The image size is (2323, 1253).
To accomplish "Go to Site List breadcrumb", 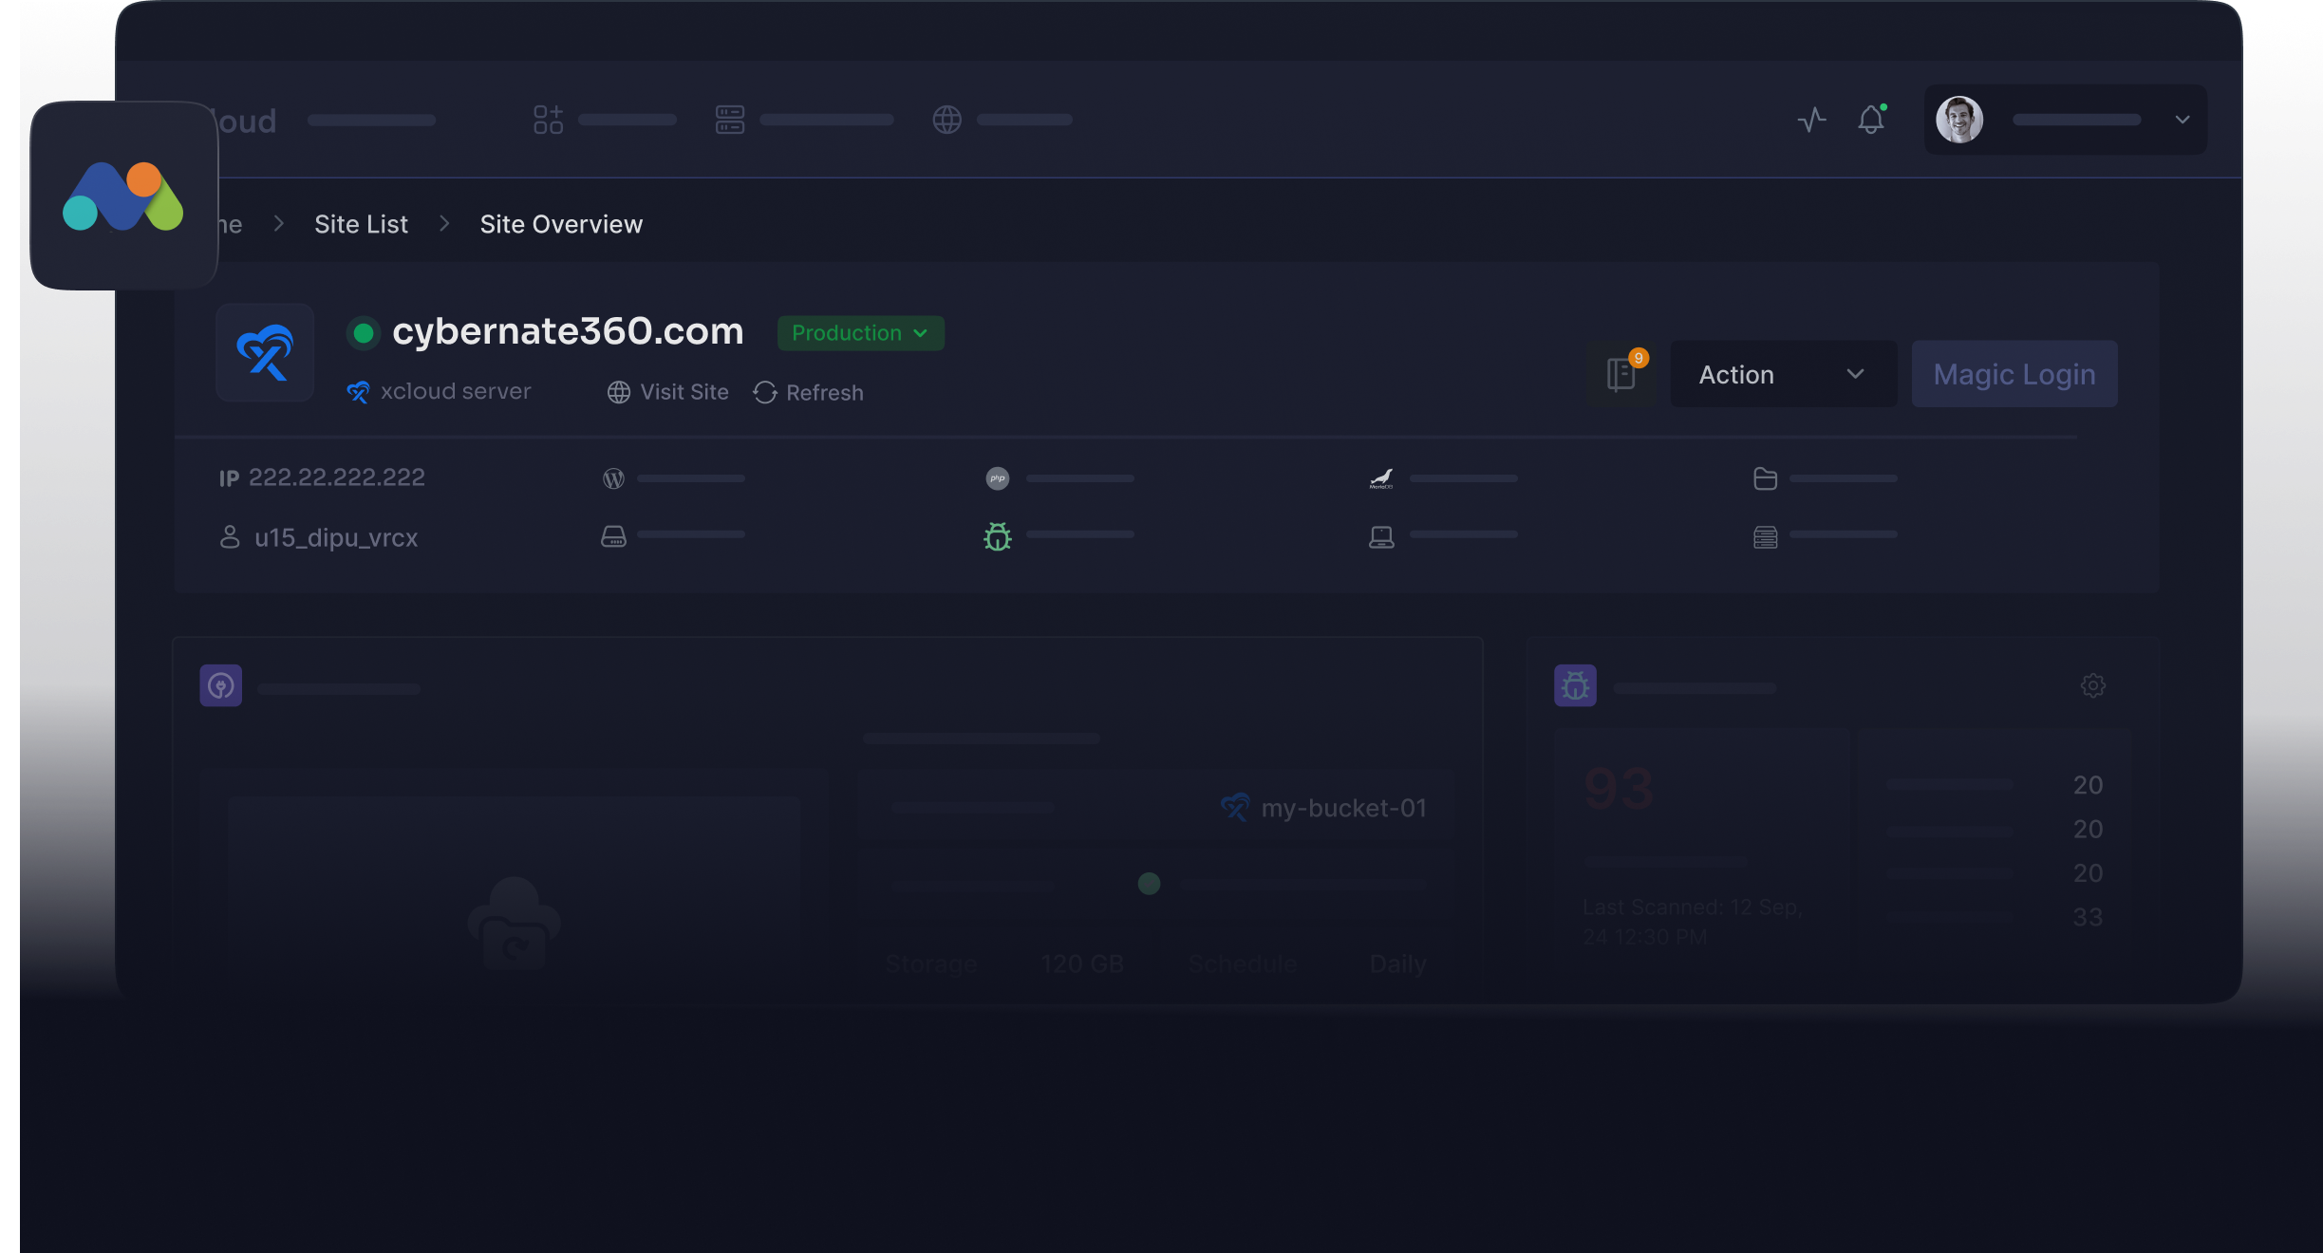I will pyautogui.click(x=361, y=224).
